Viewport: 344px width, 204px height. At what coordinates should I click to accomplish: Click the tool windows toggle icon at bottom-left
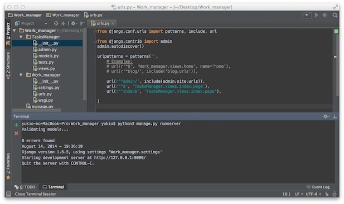(x=8, y=194)
